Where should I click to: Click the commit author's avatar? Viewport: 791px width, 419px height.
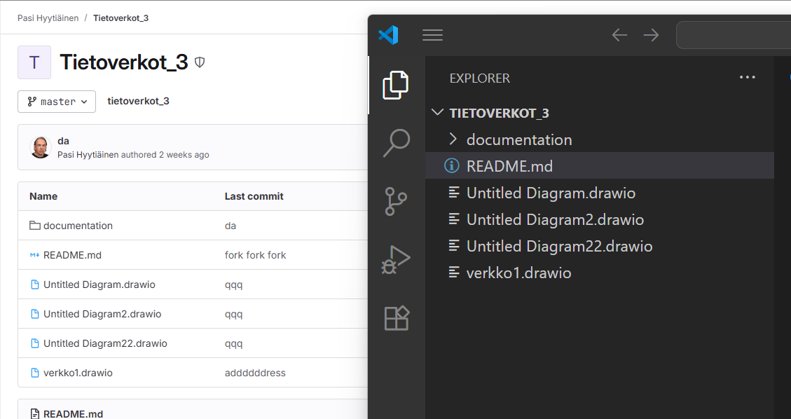pos(41,147)
